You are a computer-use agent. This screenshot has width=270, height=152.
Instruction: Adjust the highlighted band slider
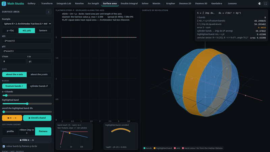27,104
